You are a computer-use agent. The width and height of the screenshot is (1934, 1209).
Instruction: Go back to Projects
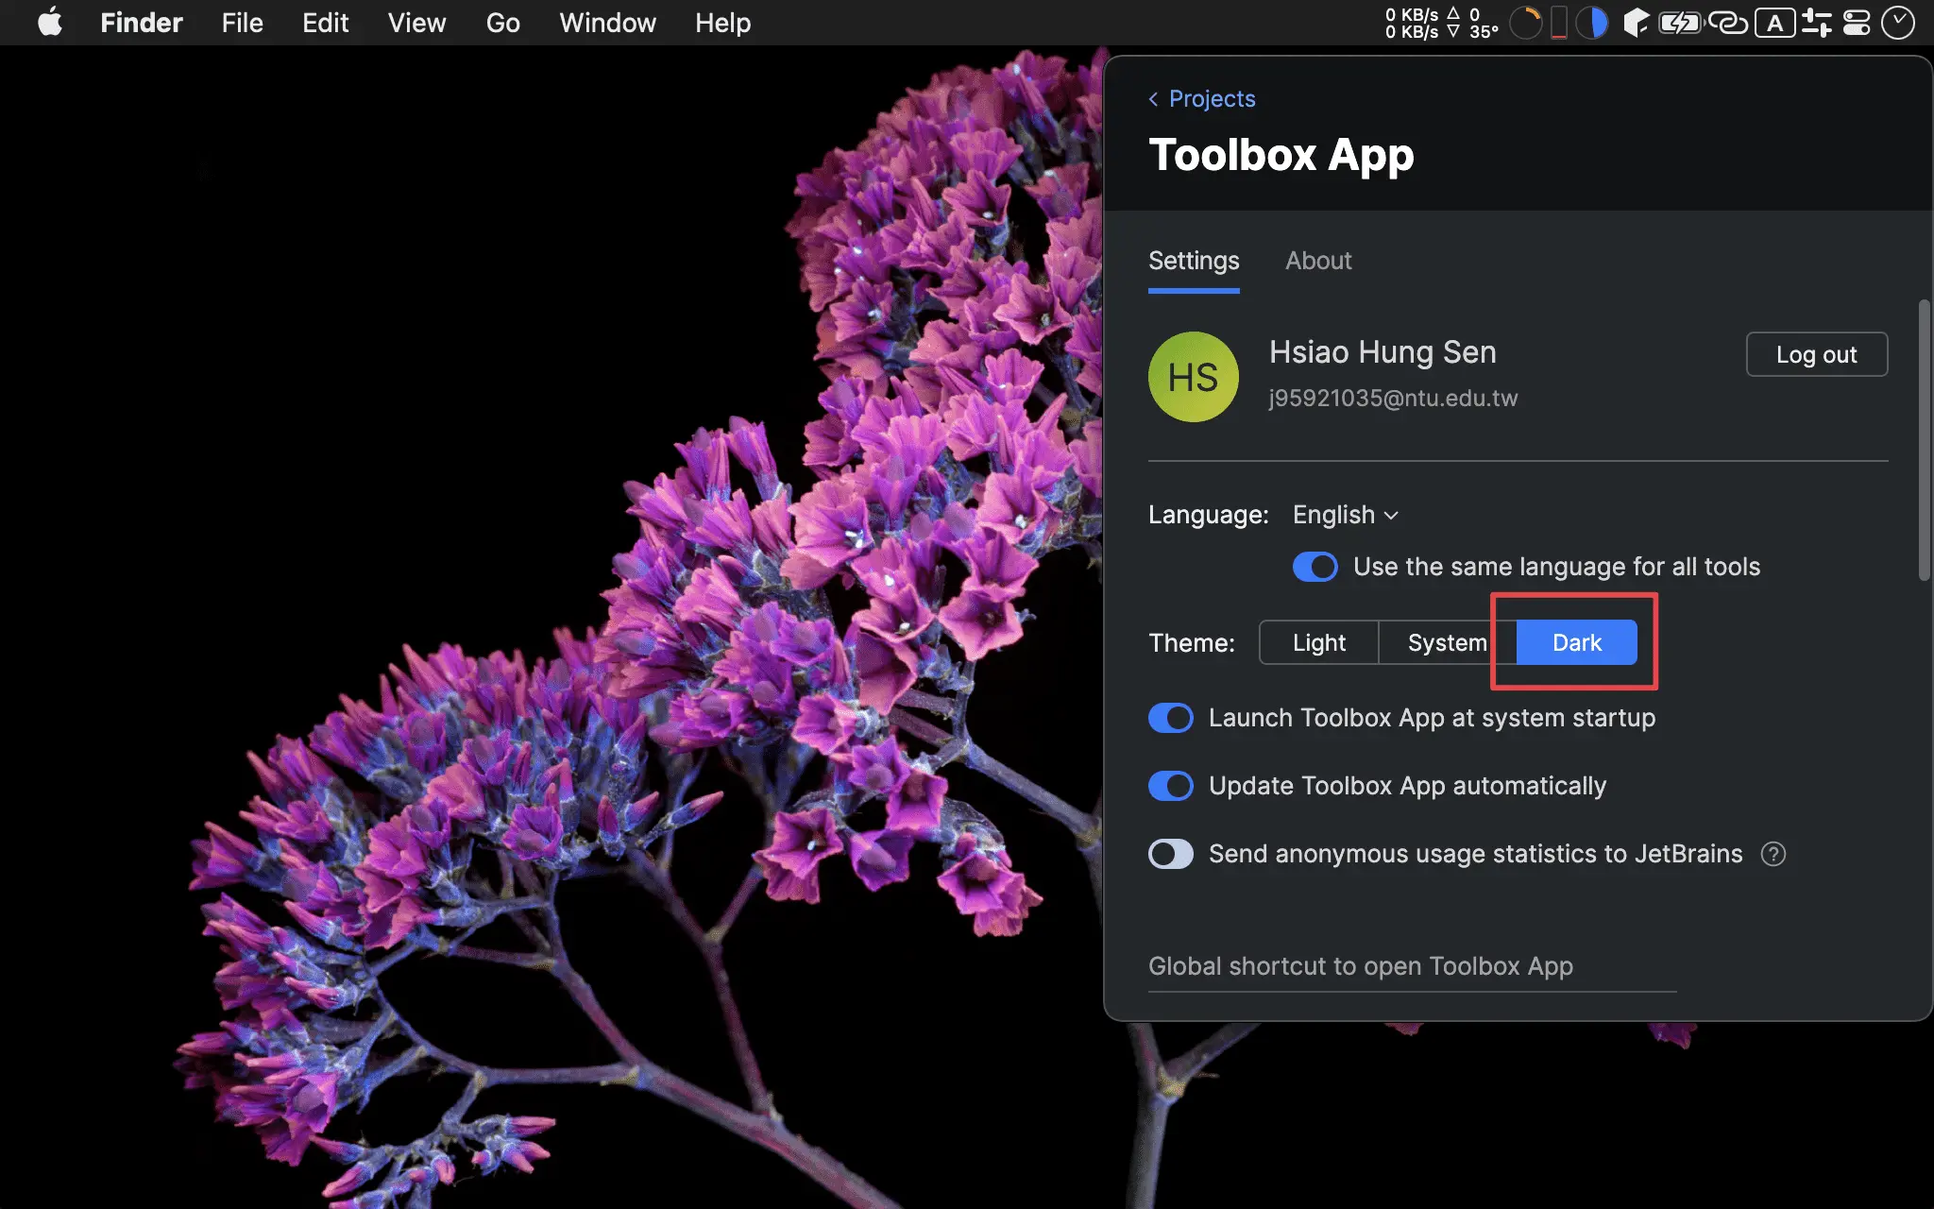click(x=1201, y=98)
